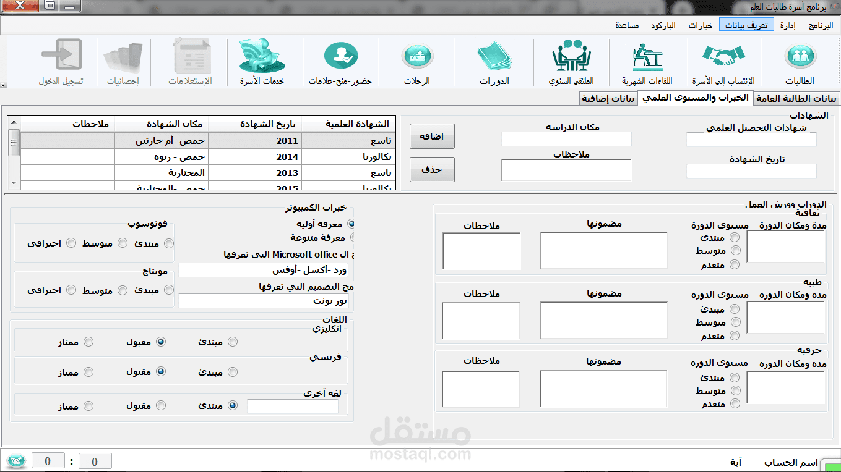The width and height of the screenshot is (841, 472).
Task: Open the الدورات courses icon
Action: tap(494, 62)
